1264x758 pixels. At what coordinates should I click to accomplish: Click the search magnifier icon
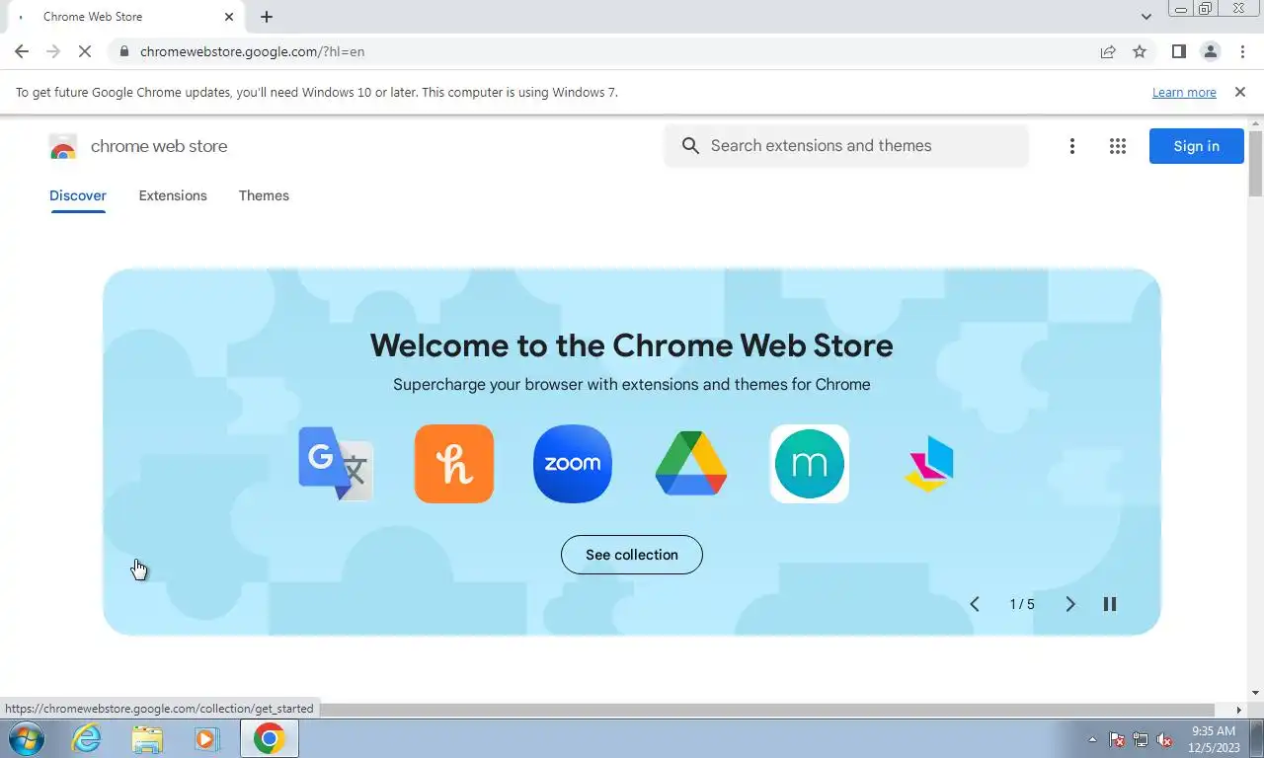[691, 146]
